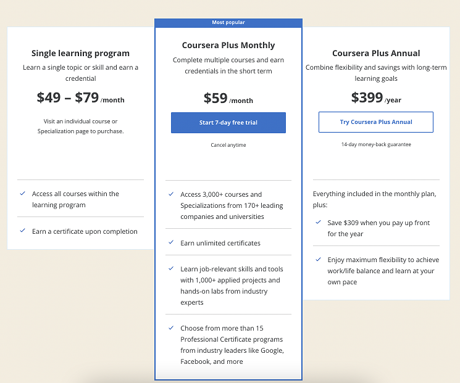This screenshot has height=383, width=460.
Task: Select the Most popular banner label
Action: (228, 23)
